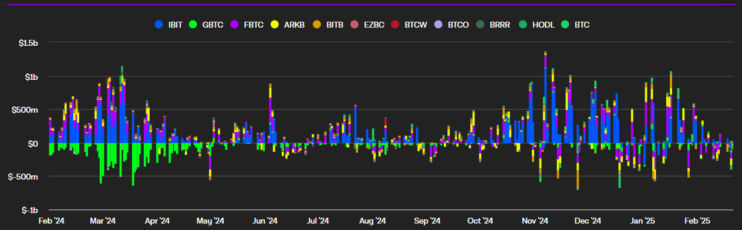Click the Dec '24 axis label

[588, 221]
